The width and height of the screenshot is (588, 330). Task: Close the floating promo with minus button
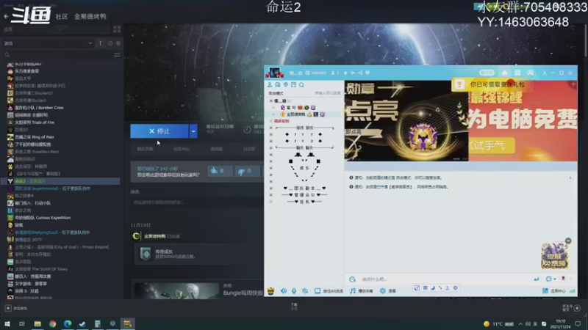568,241
